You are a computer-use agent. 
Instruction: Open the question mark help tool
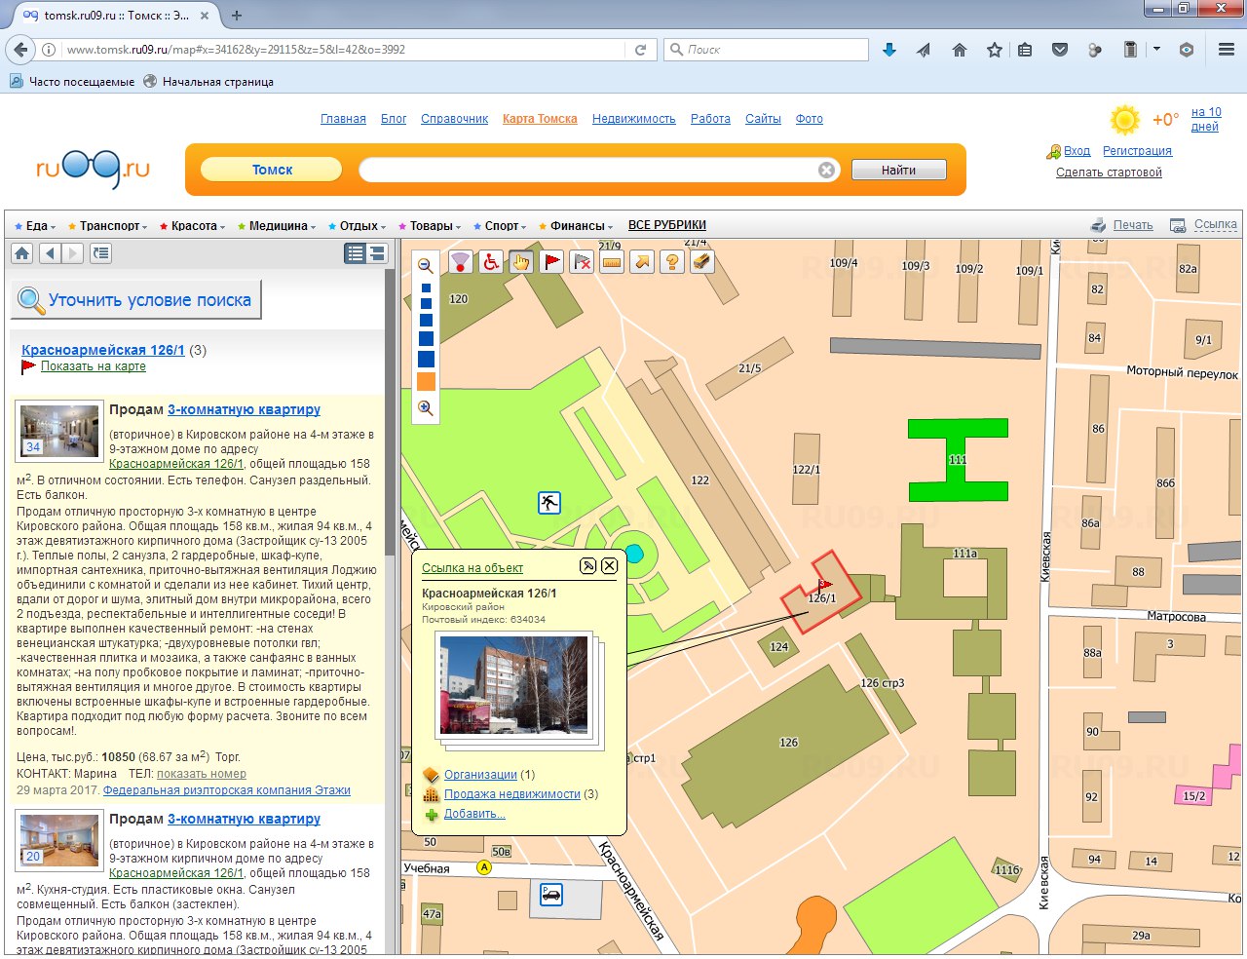[671, 262]
